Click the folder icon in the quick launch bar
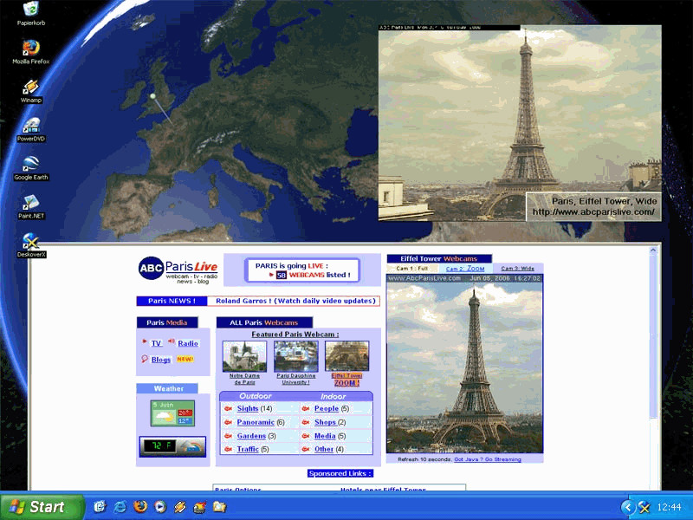693x520 pixels. click(x=220, y=507)
